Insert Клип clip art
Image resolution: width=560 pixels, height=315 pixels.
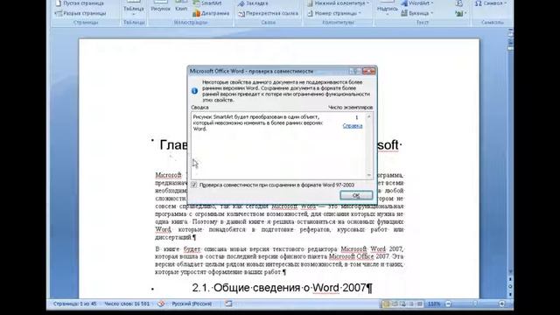(x=181, y=6)
